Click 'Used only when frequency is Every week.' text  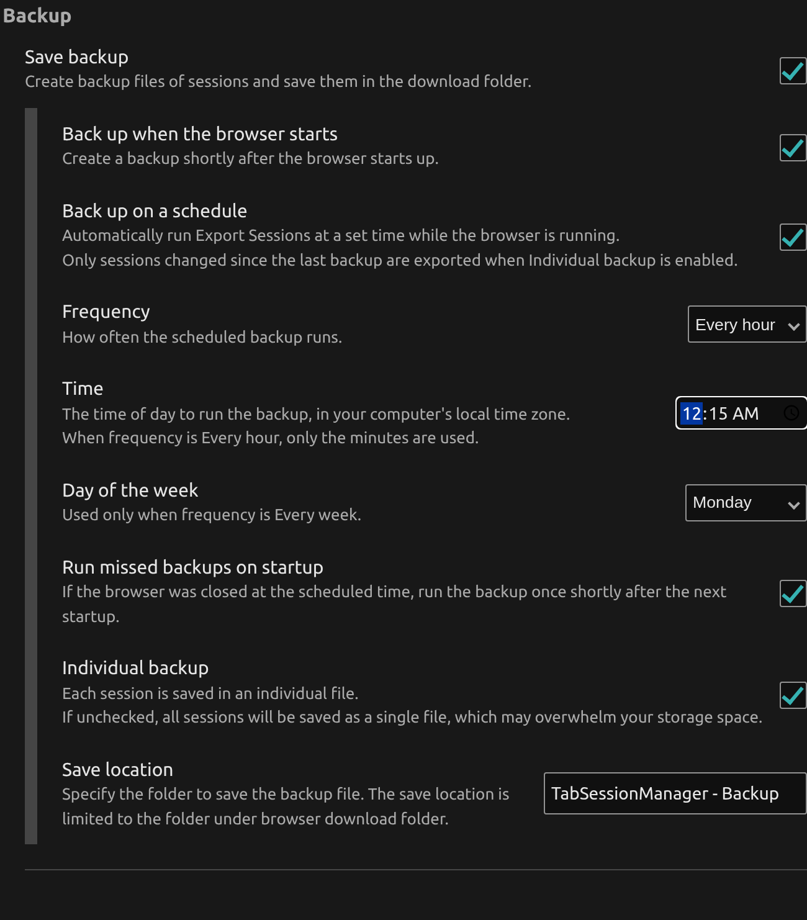click(212, 515)
